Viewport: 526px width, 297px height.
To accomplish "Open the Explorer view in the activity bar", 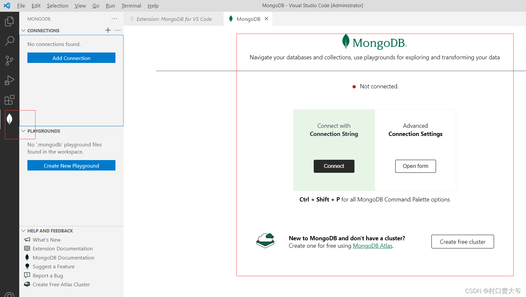I will [x=9, y=22].
